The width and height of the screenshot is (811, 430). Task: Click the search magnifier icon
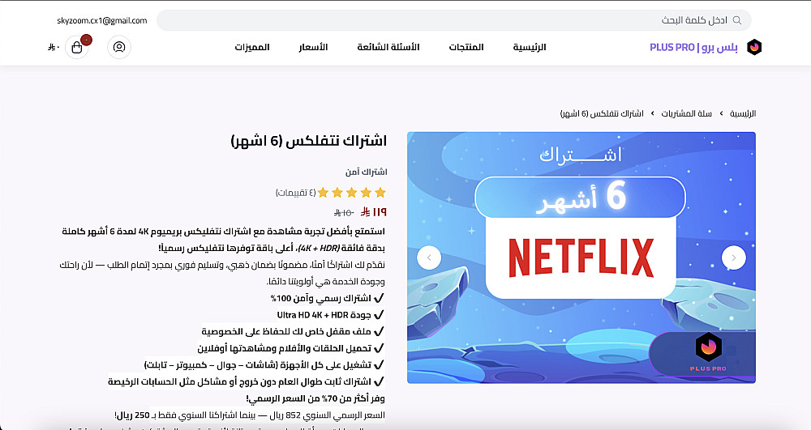[737, 20]
